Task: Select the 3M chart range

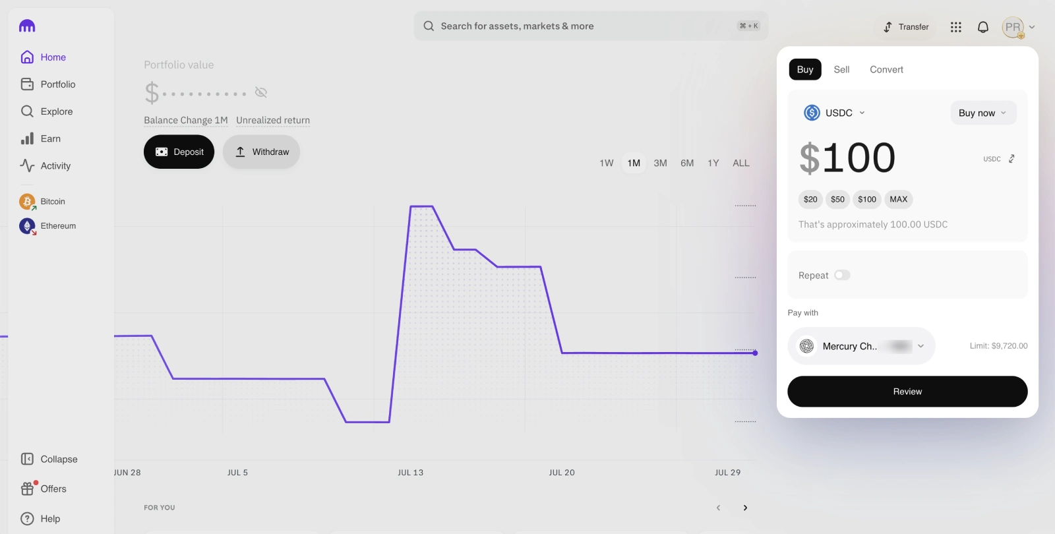Action: [x=660, y=163]
